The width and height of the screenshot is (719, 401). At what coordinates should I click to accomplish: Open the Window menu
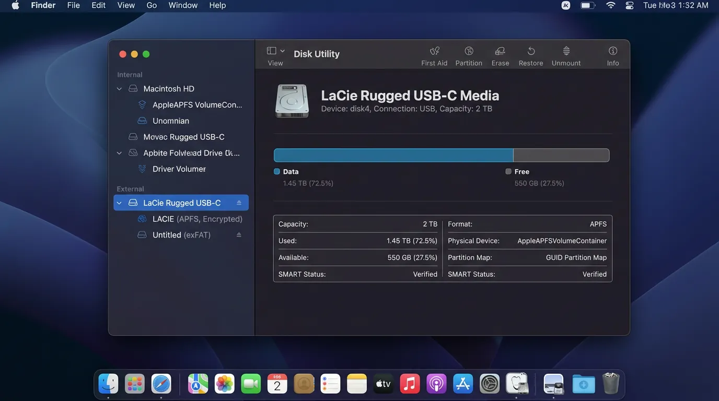(x=183, y=5)
